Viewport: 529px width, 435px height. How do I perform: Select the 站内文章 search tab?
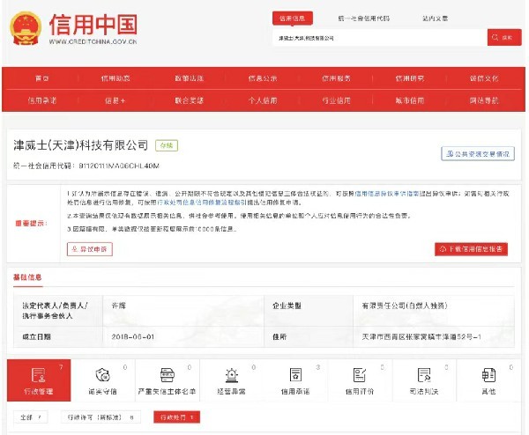436,18
